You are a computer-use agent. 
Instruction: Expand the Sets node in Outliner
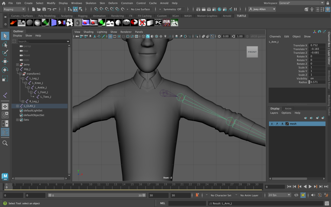[17, 120]
